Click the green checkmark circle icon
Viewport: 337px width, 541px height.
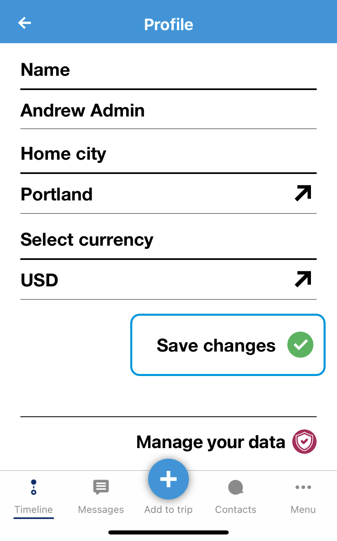pos(300,345)
